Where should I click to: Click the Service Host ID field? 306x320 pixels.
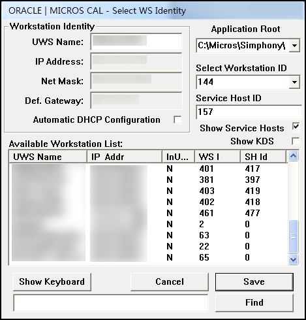249,112
